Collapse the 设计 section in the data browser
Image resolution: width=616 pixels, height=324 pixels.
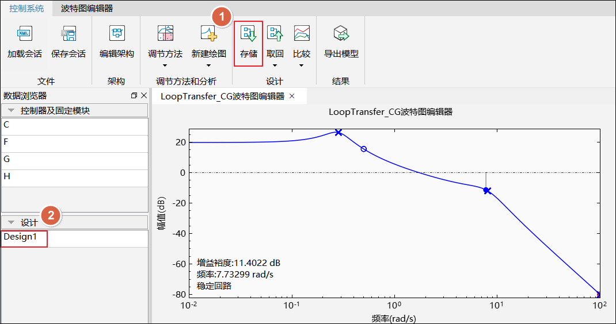pyautogui.click(x=12, y=222)
